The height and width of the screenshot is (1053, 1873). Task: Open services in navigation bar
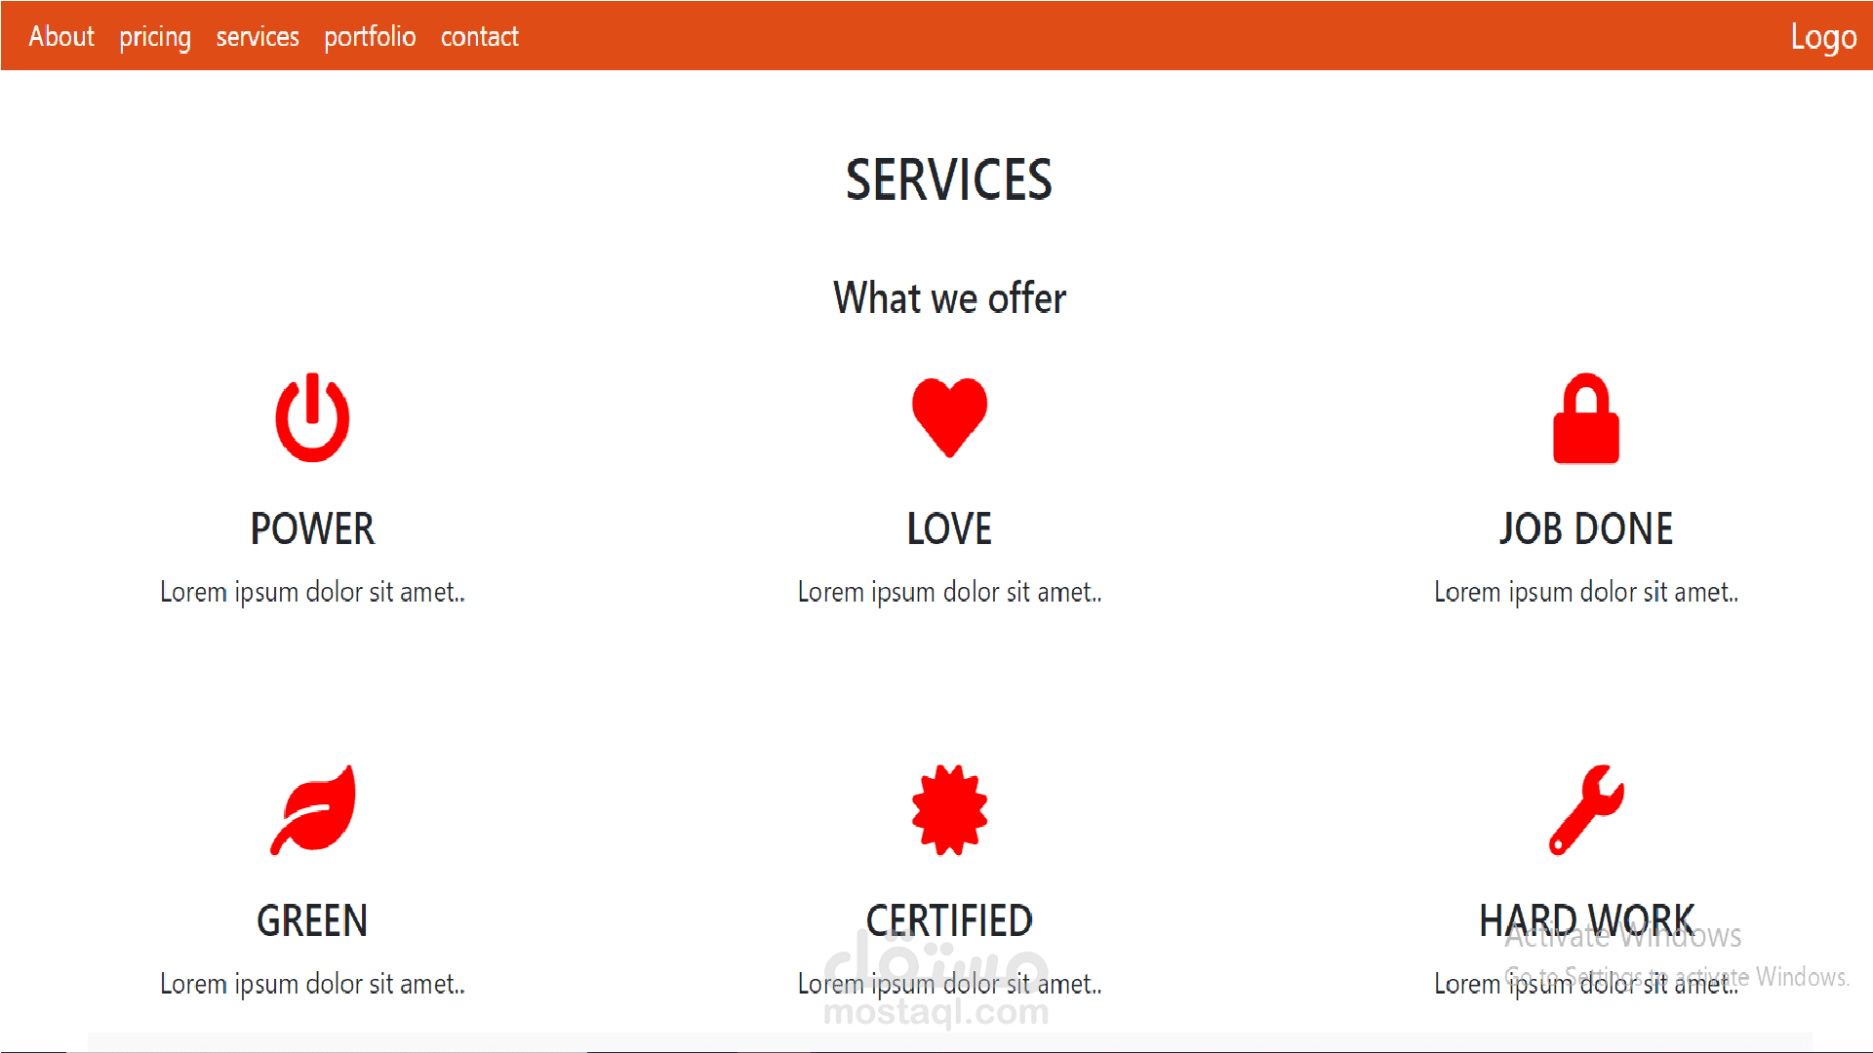(x=258, y=37)
